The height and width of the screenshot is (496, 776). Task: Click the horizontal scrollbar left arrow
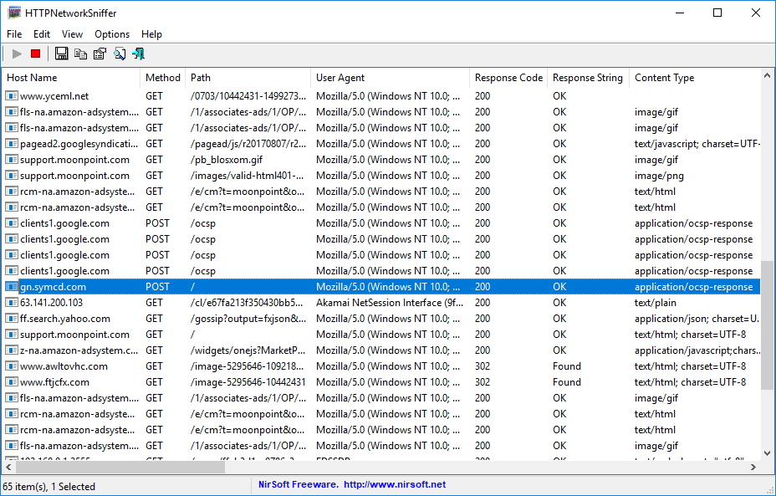coord(8,467)
